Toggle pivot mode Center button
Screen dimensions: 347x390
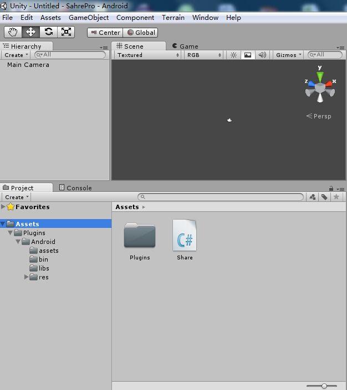click(x=105, y=33)
